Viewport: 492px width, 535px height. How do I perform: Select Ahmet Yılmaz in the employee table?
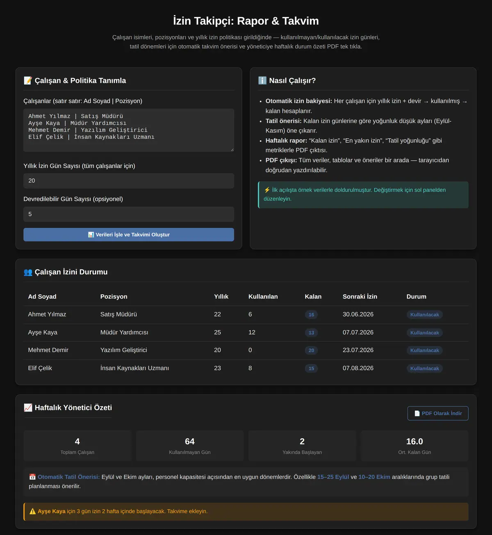[47, 314]
